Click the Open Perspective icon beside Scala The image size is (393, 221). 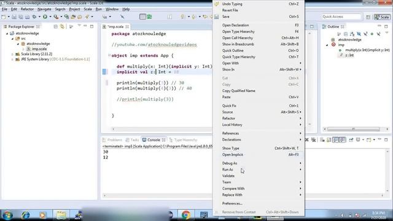[x=368, y=17]
